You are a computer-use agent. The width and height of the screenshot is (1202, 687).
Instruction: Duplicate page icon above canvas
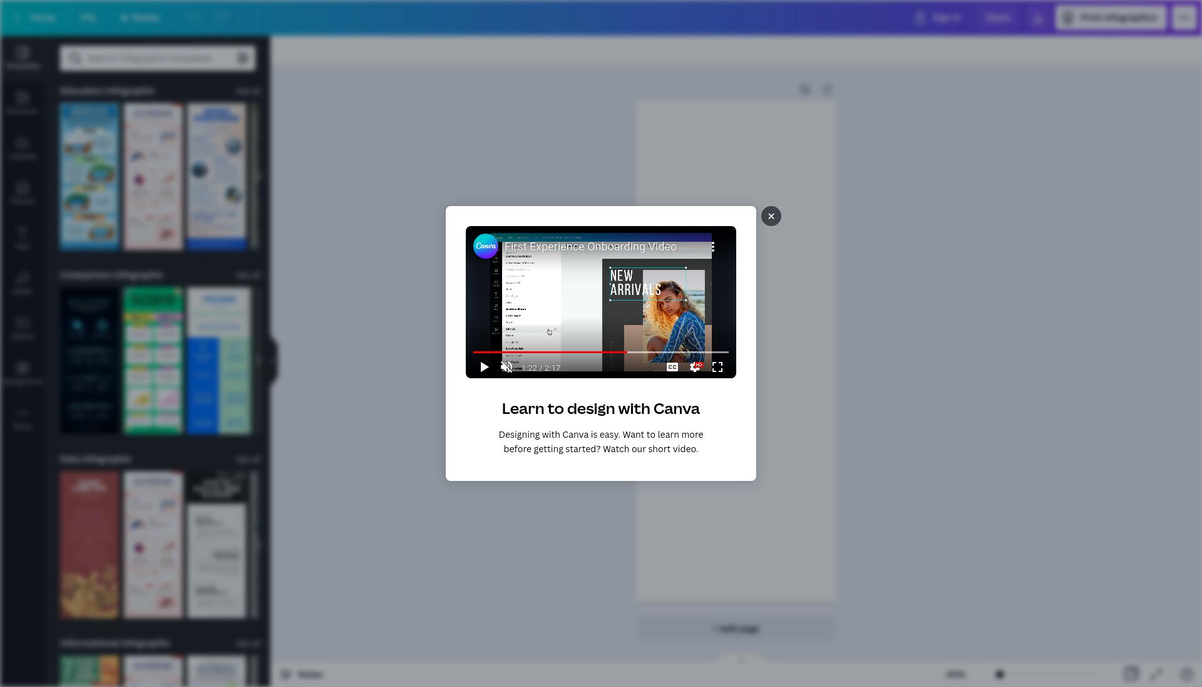805,90
